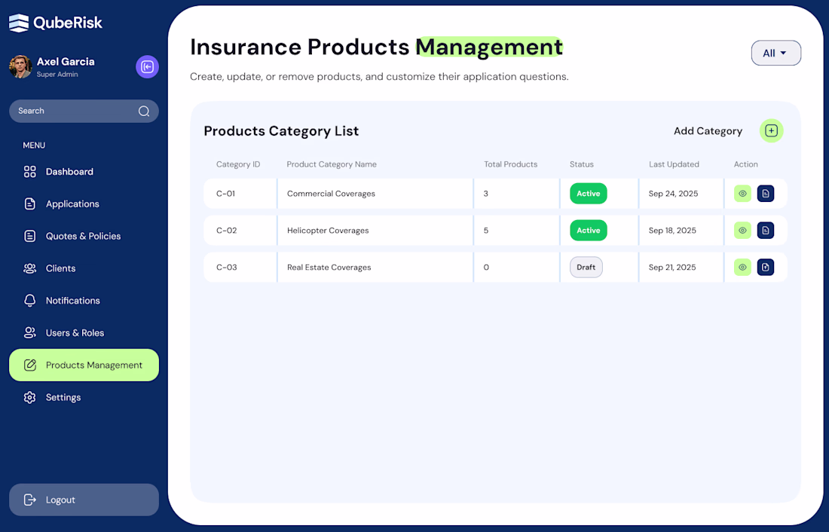Click the search magnifier icon
The image size is (829, 532).
[x=144, y=111]
